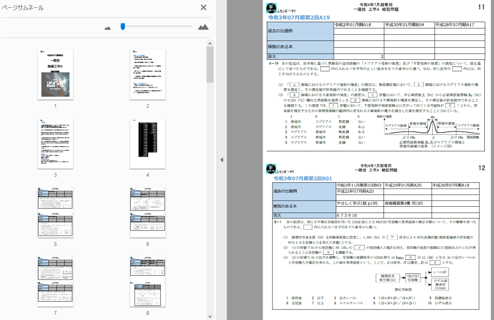
Task: Collapse the side panel with the left arrow
Action: [222, 160]
